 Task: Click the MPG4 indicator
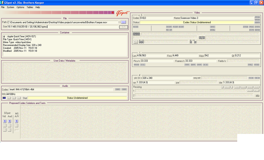tap(257, 20)
